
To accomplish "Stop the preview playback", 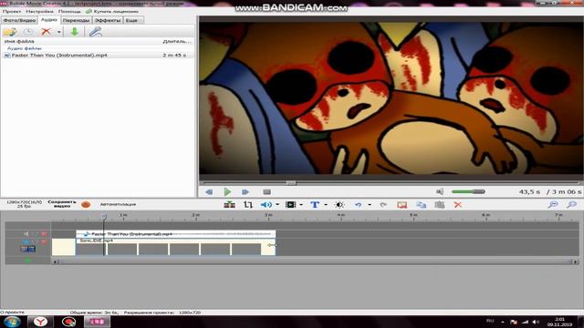I will click(x=266, y=192).
